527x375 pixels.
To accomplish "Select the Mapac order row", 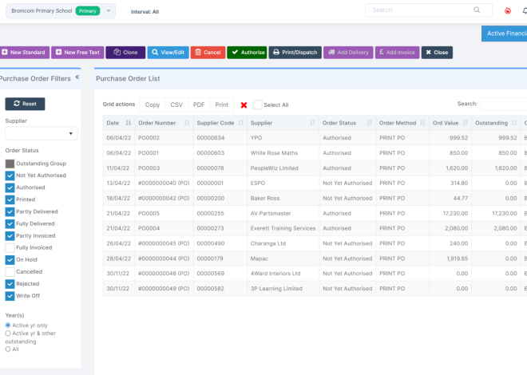I will click(x=315, y=259).
